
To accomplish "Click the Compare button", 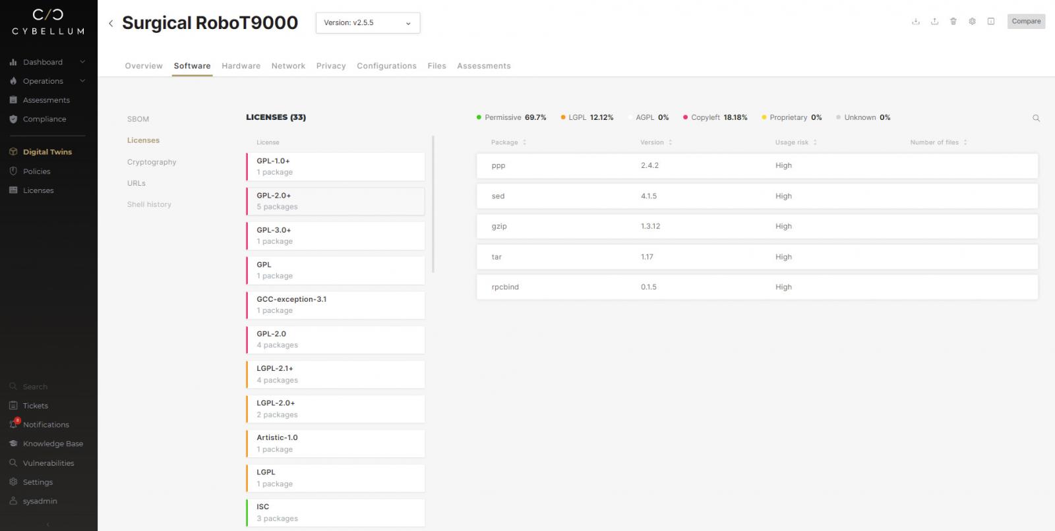I will [x=1026, y=22].
